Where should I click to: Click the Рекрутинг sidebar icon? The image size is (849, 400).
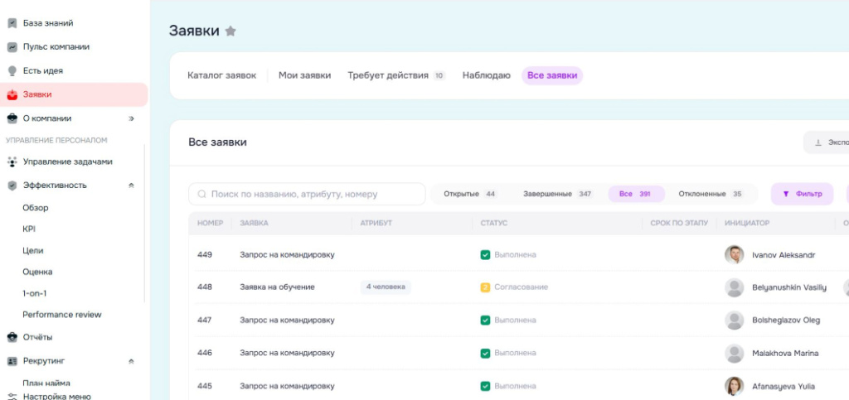pyautogui.click(x=12, y=361)
